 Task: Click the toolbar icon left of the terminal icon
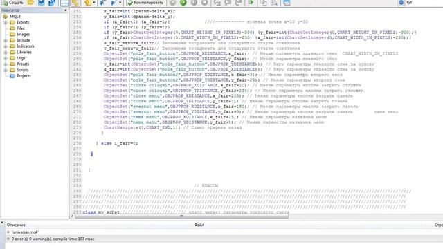[274, 3]
